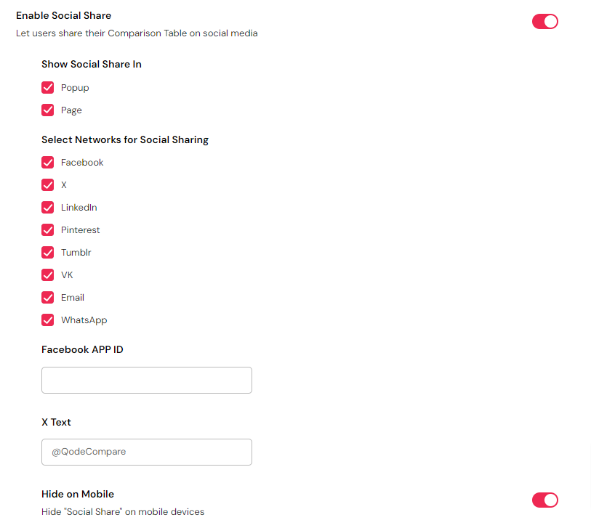
Task: Uncheck the LinkedIn network checkbox
Action: pos(48,208)
